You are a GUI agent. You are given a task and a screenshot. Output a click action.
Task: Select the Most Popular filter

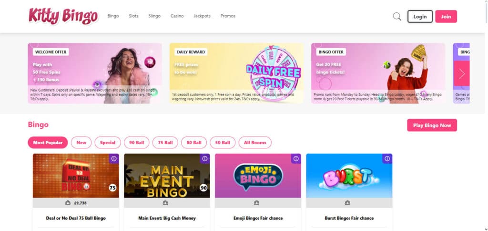[48, 142]
